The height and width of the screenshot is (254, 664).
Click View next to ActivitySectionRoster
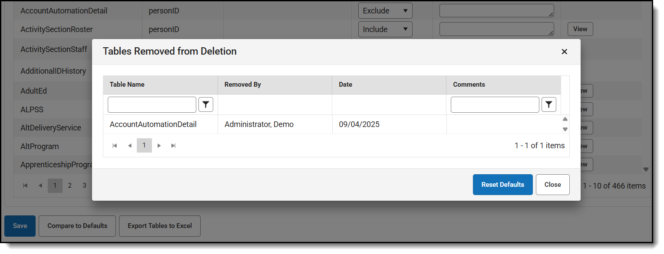click(x=580, y=29)
